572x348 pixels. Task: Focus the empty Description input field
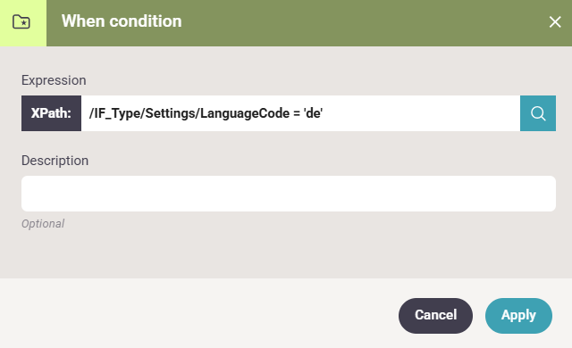pos(289,194)
